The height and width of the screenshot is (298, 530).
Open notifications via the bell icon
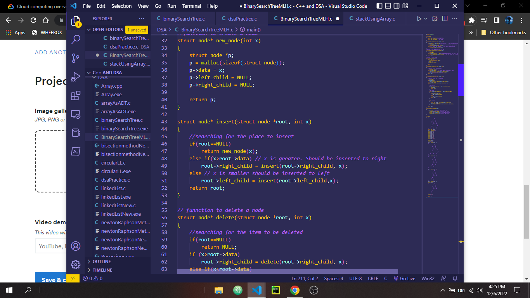tap(454, 278)
